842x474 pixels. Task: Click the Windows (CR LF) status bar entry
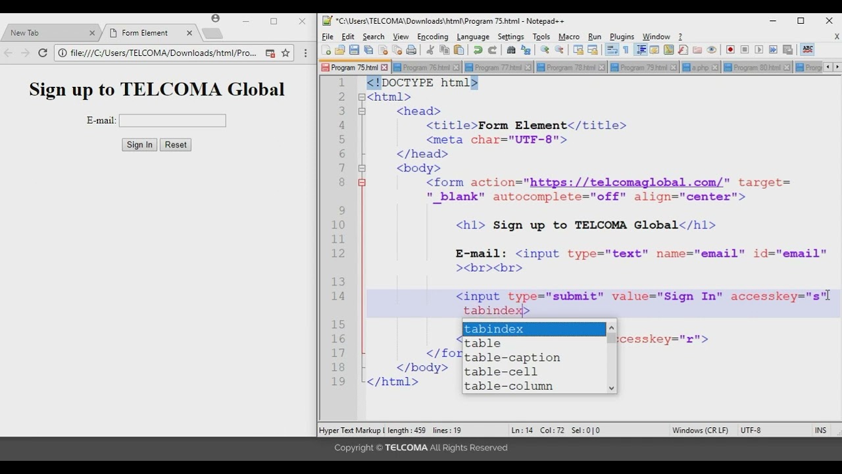(x=700, y=431)
